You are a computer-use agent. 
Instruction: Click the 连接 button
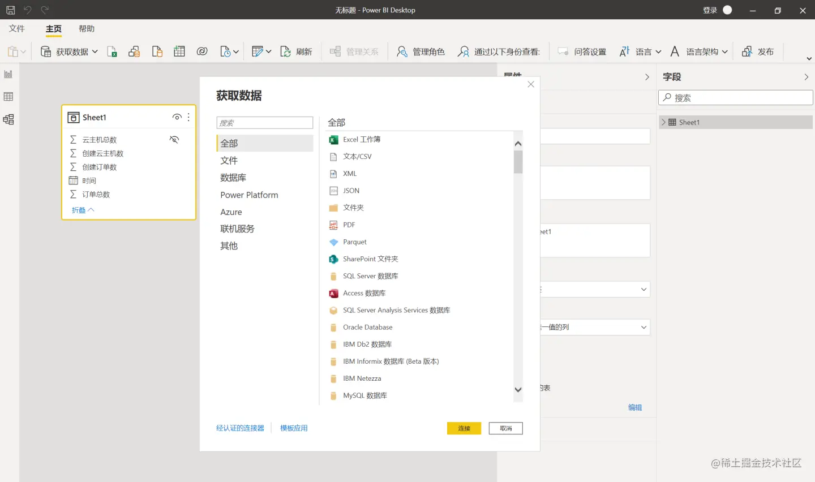coord(464,428)
